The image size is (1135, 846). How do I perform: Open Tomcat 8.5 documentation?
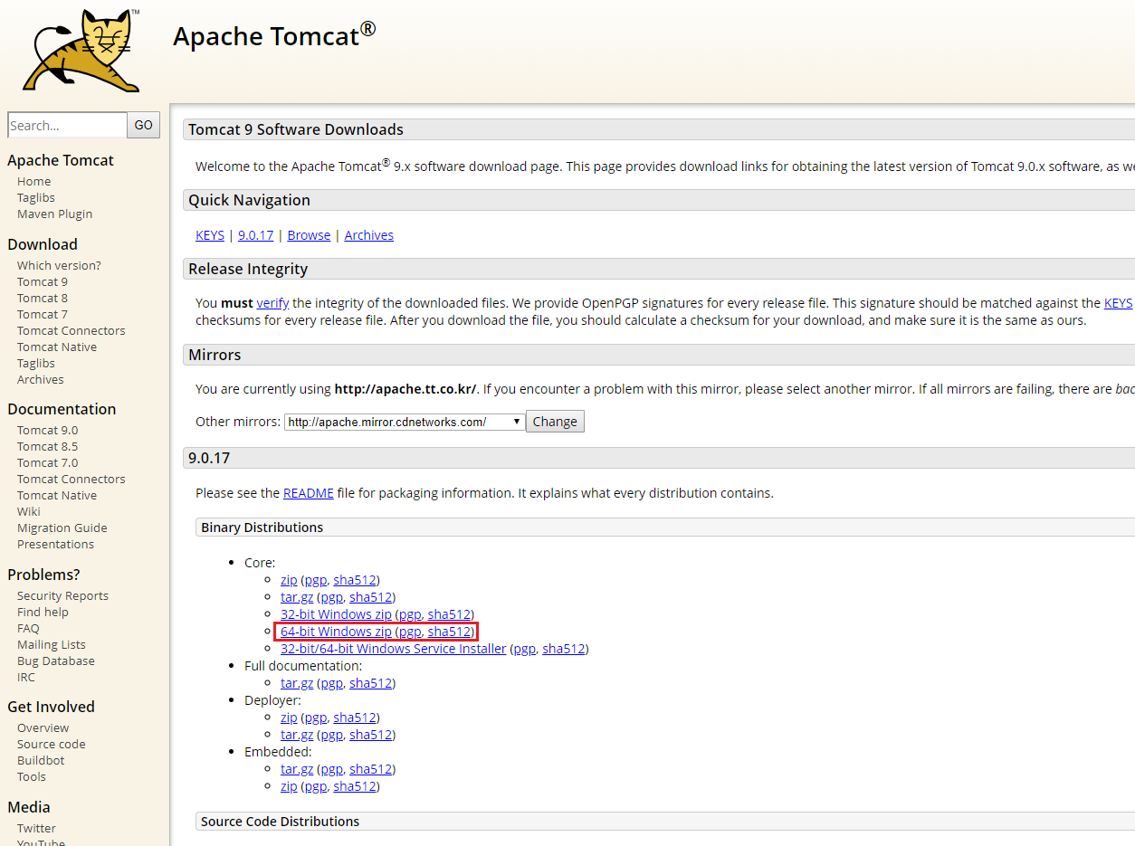coord(48,446)
